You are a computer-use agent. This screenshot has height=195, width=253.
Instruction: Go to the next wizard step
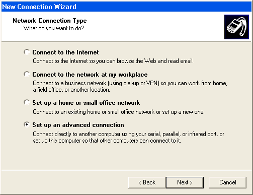coord(185,182)
